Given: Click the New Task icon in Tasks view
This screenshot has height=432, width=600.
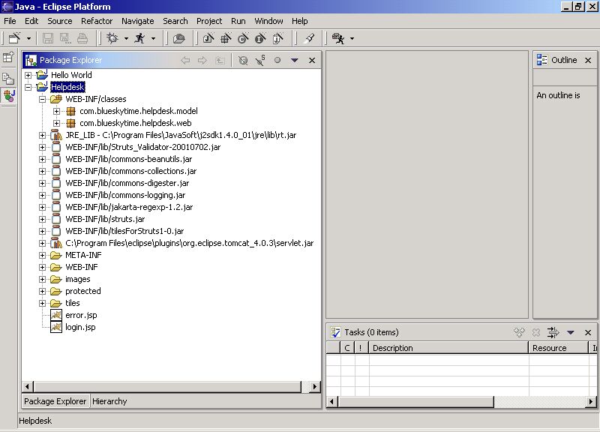Looking at the screenshot, I should [519, 332].
